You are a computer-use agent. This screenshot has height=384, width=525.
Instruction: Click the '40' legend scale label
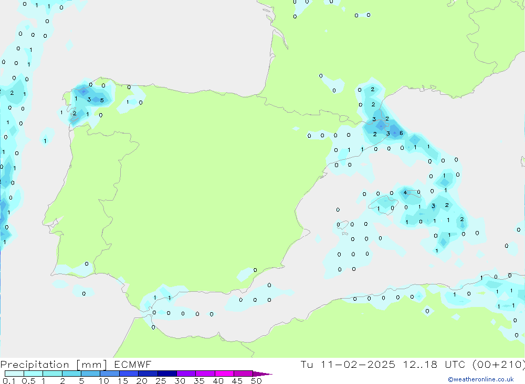point(218,381)
